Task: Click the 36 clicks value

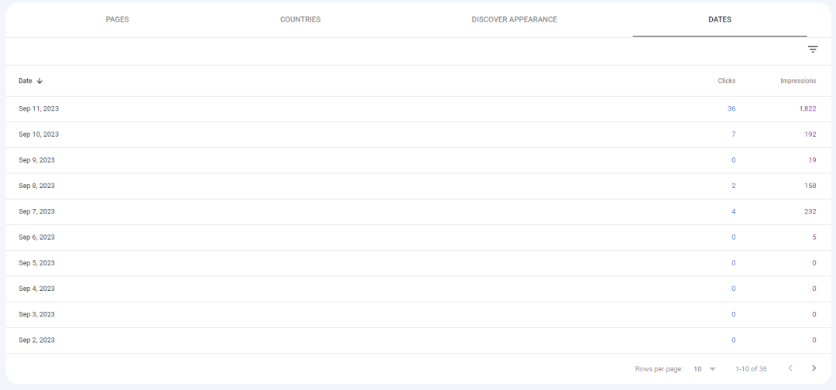Action: click(x=731, y=108)
